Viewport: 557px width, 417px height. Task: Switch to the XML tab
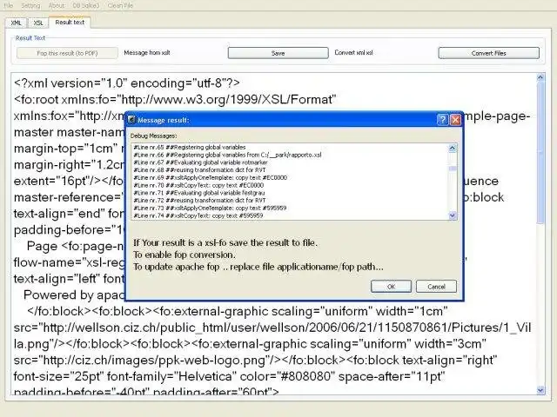point(16,23)
